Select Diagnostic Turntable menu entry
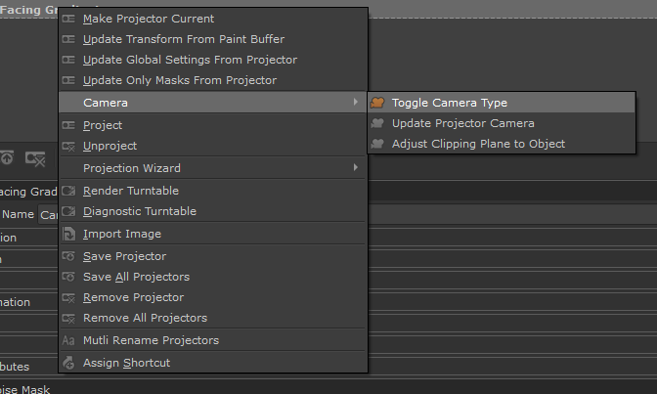The width and height of the screenshot is (657, 394). pos(139,211)
